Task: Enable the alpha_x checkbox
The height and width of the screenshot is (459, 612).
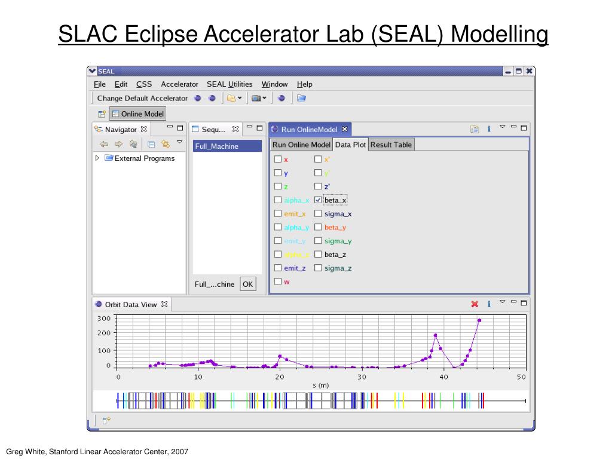Action: (278, 200)
